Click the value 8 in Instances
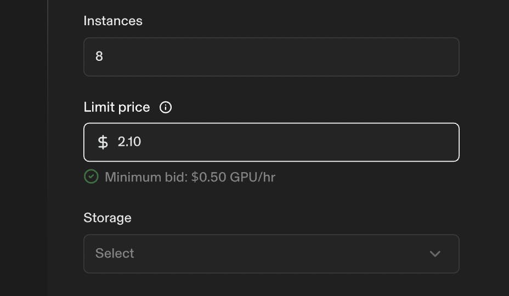This screenshot has height=296, width=509. [x=99, y=56]
